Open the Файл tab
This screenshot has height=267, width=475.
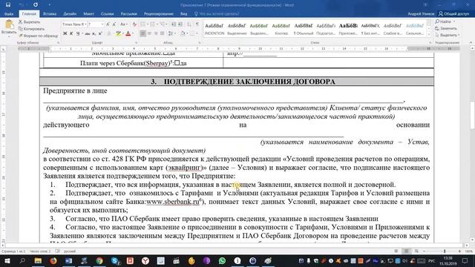click(x=9, y=14)
